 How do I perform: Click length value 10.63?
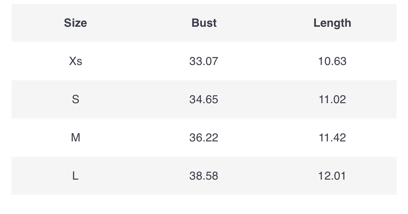pyautogui.click(x=332, y=61)
